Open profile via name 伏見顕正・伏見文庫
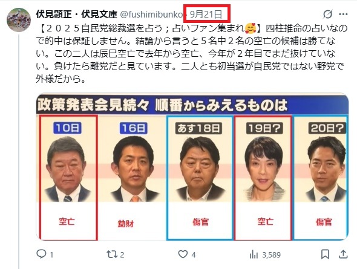 tap(76, 15)
